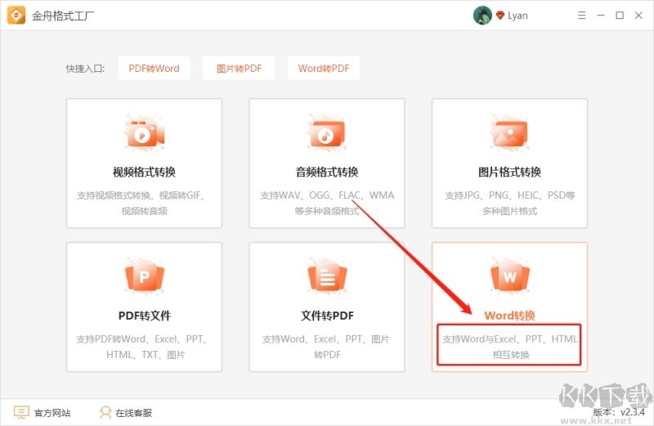654x426 pixels.
Task: Select 图片格式转换 title
Action: click(509, 172)
